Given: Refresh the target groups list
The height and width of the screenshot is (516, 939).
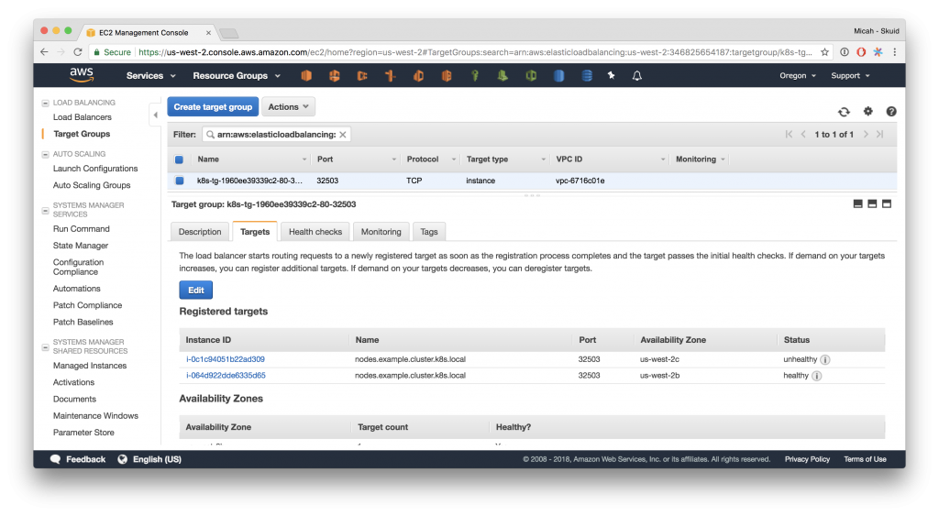Looking at the screenshot, I should pos(844,111).
